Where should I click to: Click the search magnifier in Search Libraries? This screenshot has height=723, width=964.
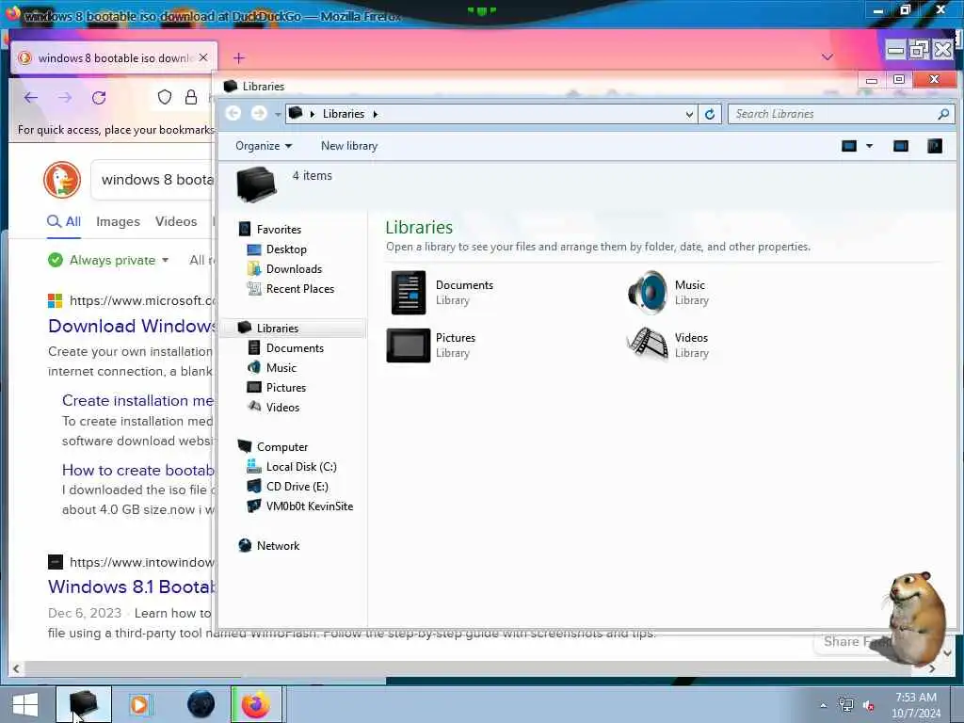pos(943,114)
